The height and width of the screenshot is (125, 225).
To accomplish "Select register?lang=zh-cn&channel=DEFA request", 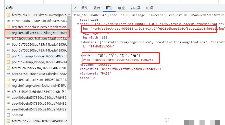I will pyautogui.click(x=36, y=85).
